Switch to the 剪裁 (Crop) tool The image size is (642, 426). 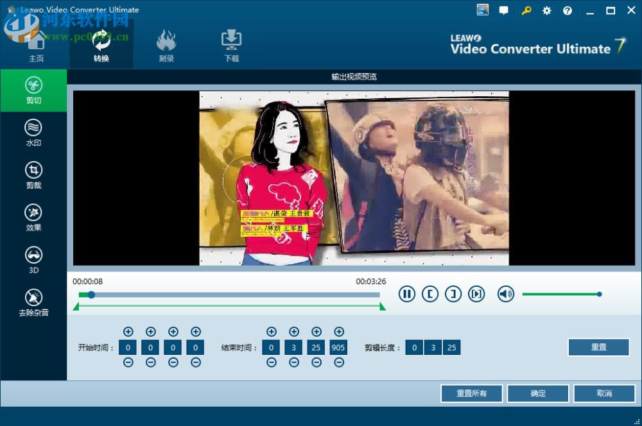33,174
